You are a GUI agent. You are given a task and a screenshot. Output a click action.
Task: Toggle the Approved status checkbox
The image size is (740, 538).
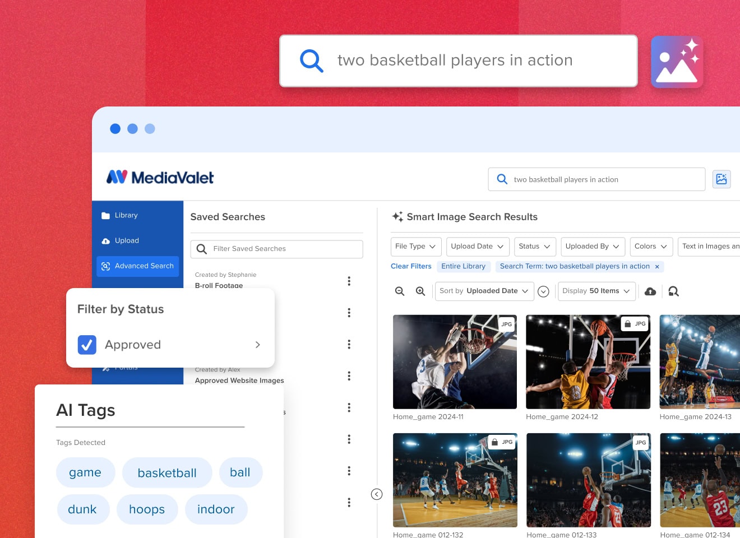[87, 345]
